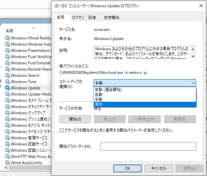Click gear icon beside Windows Remote Management
This screenshot has height=176, width=207.
pyautogui.click(x=7, y=69)
